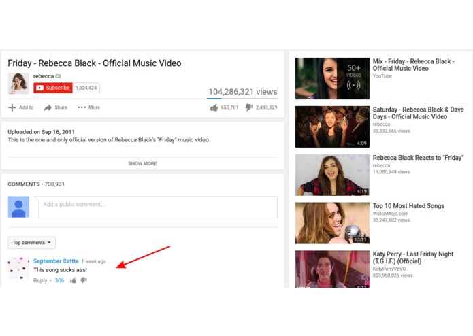
Task: Open the Top comments sort dropdown
Action: (32, 243)
